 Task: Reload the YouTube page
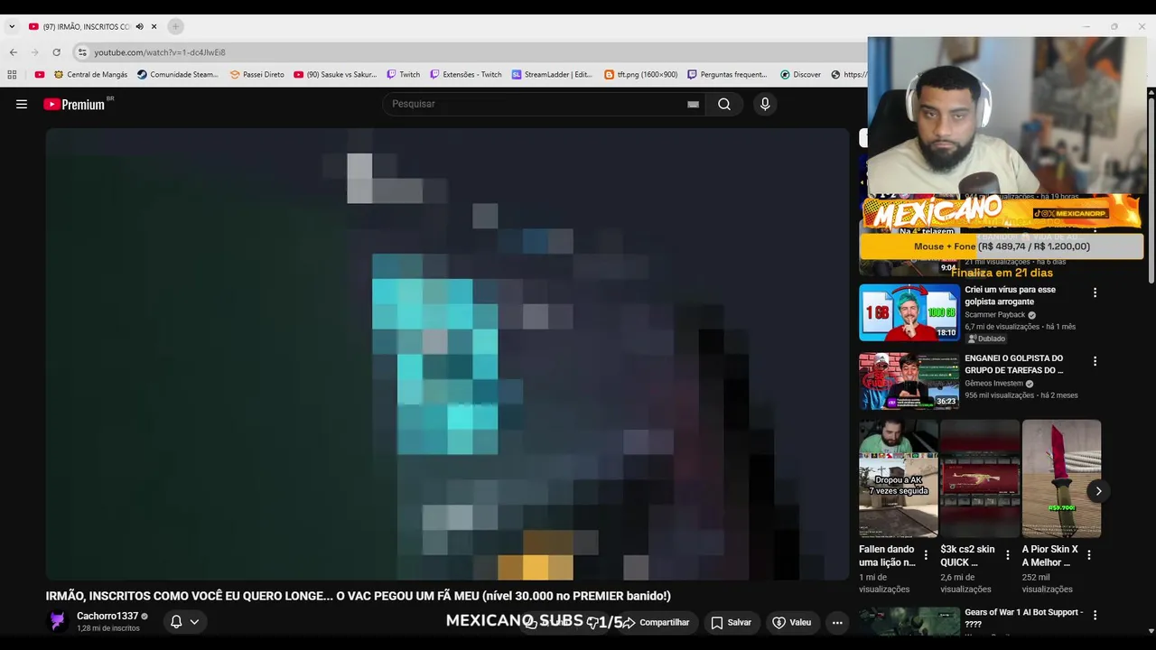(57, 52)
